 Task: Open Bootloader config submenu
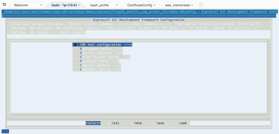pos(98,49)
